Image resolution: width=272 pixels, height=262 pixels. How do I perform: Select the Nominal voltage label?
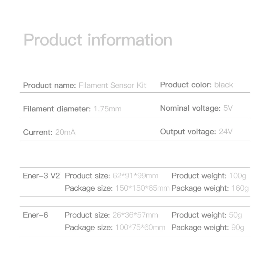pos(190,108)
